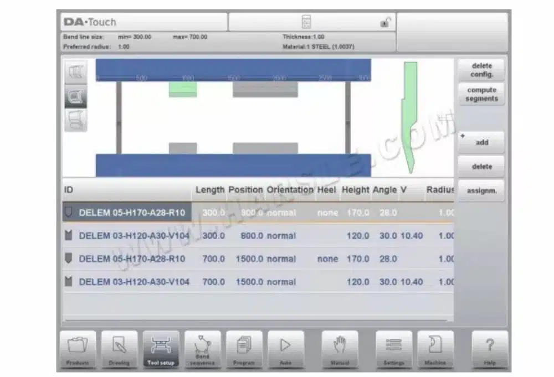Click the delete config. button
554x377 pixels.
pyautogui.click(x=481, y=70)
